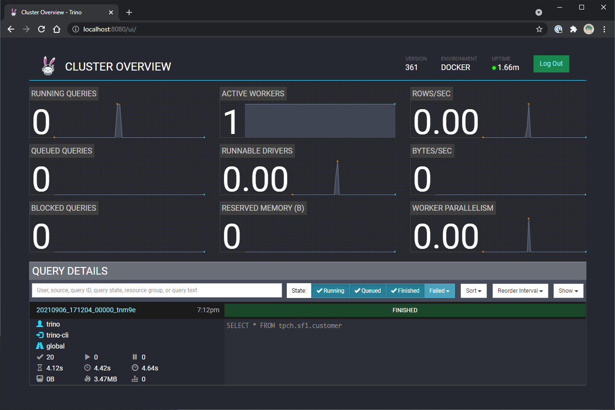Click the blue extension icon beside bookmark star

pos(558,29)
